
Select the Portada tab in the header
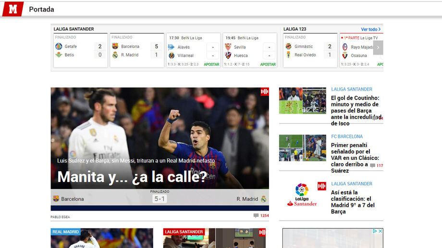(41, 9)
